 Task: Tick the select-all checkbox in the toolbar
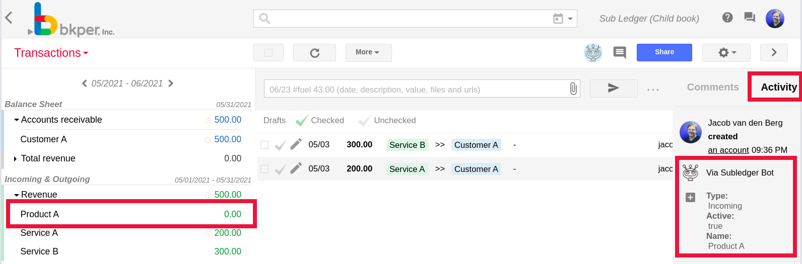269,53
